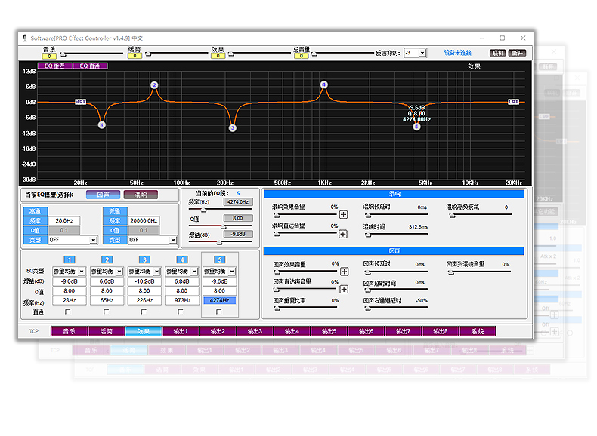The width and height of the screenshot is (597, 436).
Task: Click the 设备未连接 status link
Action: coord(458,53)
